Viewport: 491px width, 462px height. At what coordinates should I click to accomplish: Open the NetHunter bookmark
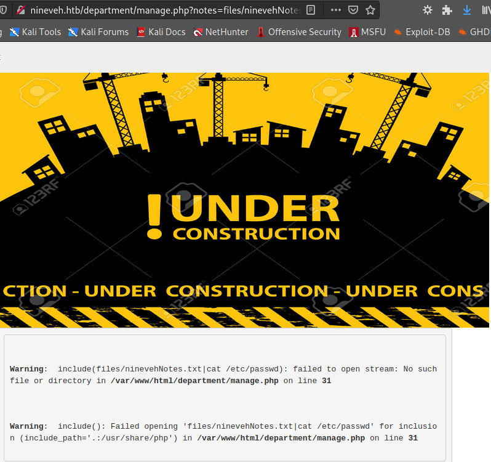click(221, 32)
